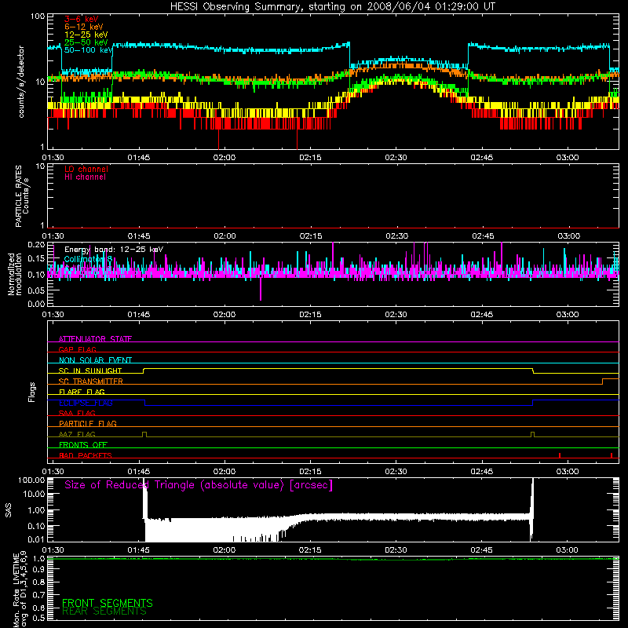
Task: Click the Collimator 8 legend label
Action: tap(88, 259)
